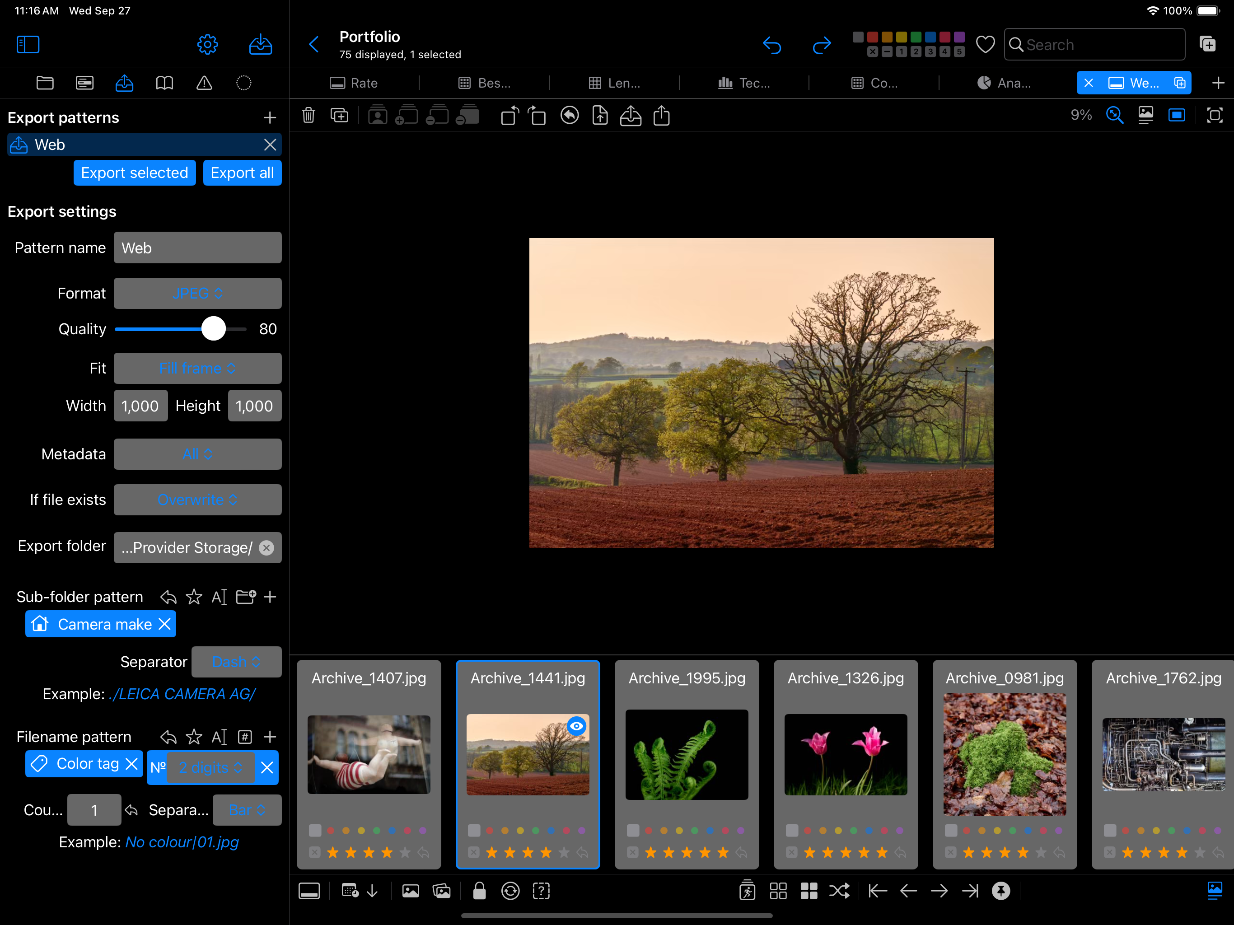Tap the lock icon in bottom bar
Screen dimensions: 1234x925
pyautogui.click(x=479, y=891)
